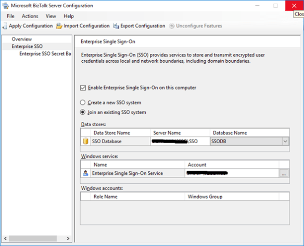Open the View menu
The width and height of the screenshot is (304, 246).
point(51,16)
